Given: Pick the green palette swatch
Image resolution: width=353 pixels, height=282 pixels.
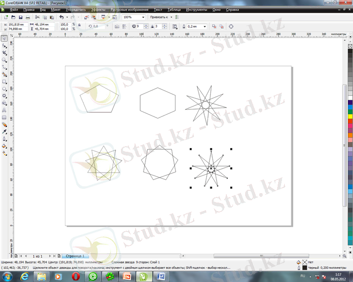Looking at the screenshot, I should pyautogui.click(x=350, y=111).
